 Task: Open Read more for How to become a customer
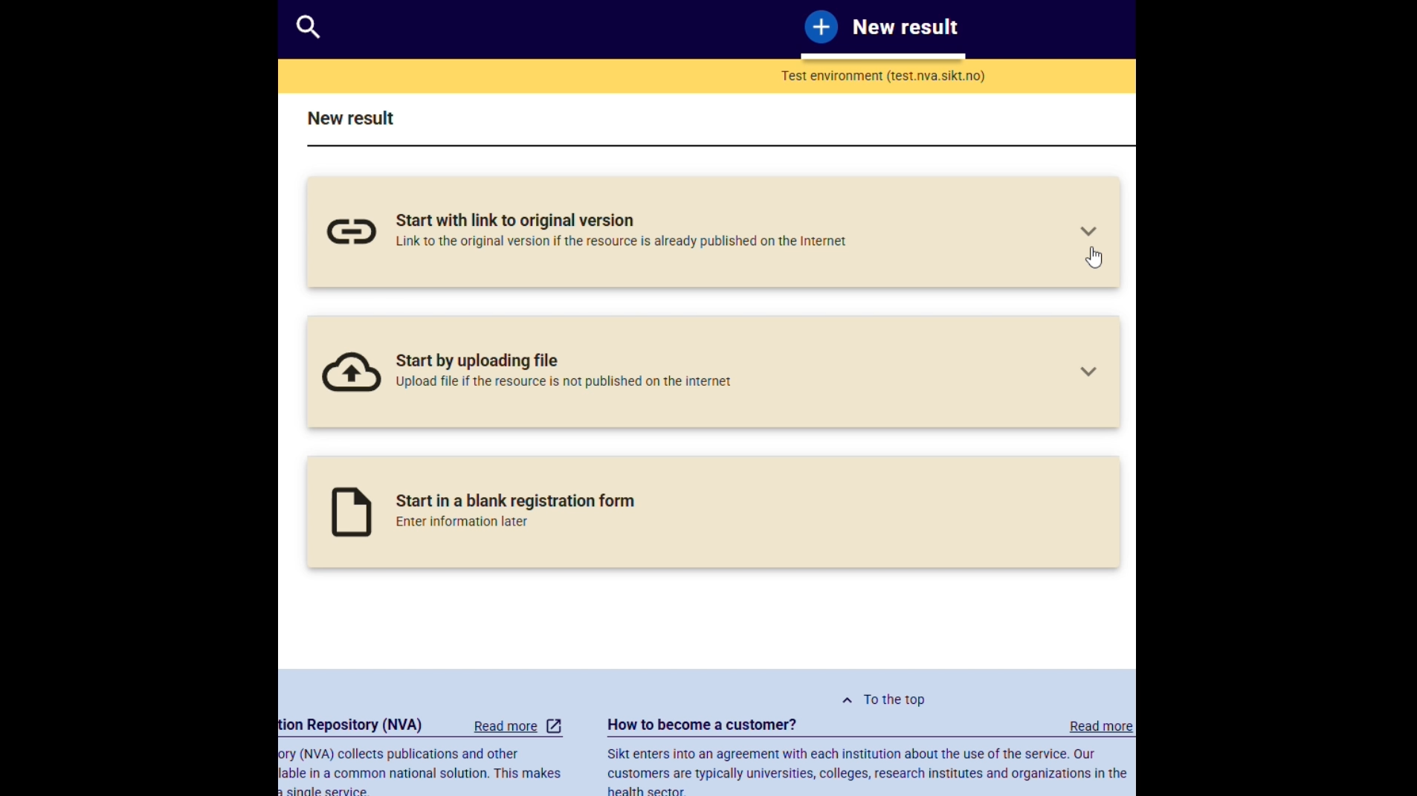coord(1101,727)
